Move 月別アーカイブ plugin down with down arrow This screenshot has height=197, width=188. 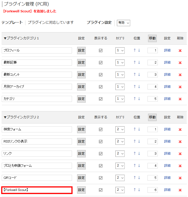[139, 87]
